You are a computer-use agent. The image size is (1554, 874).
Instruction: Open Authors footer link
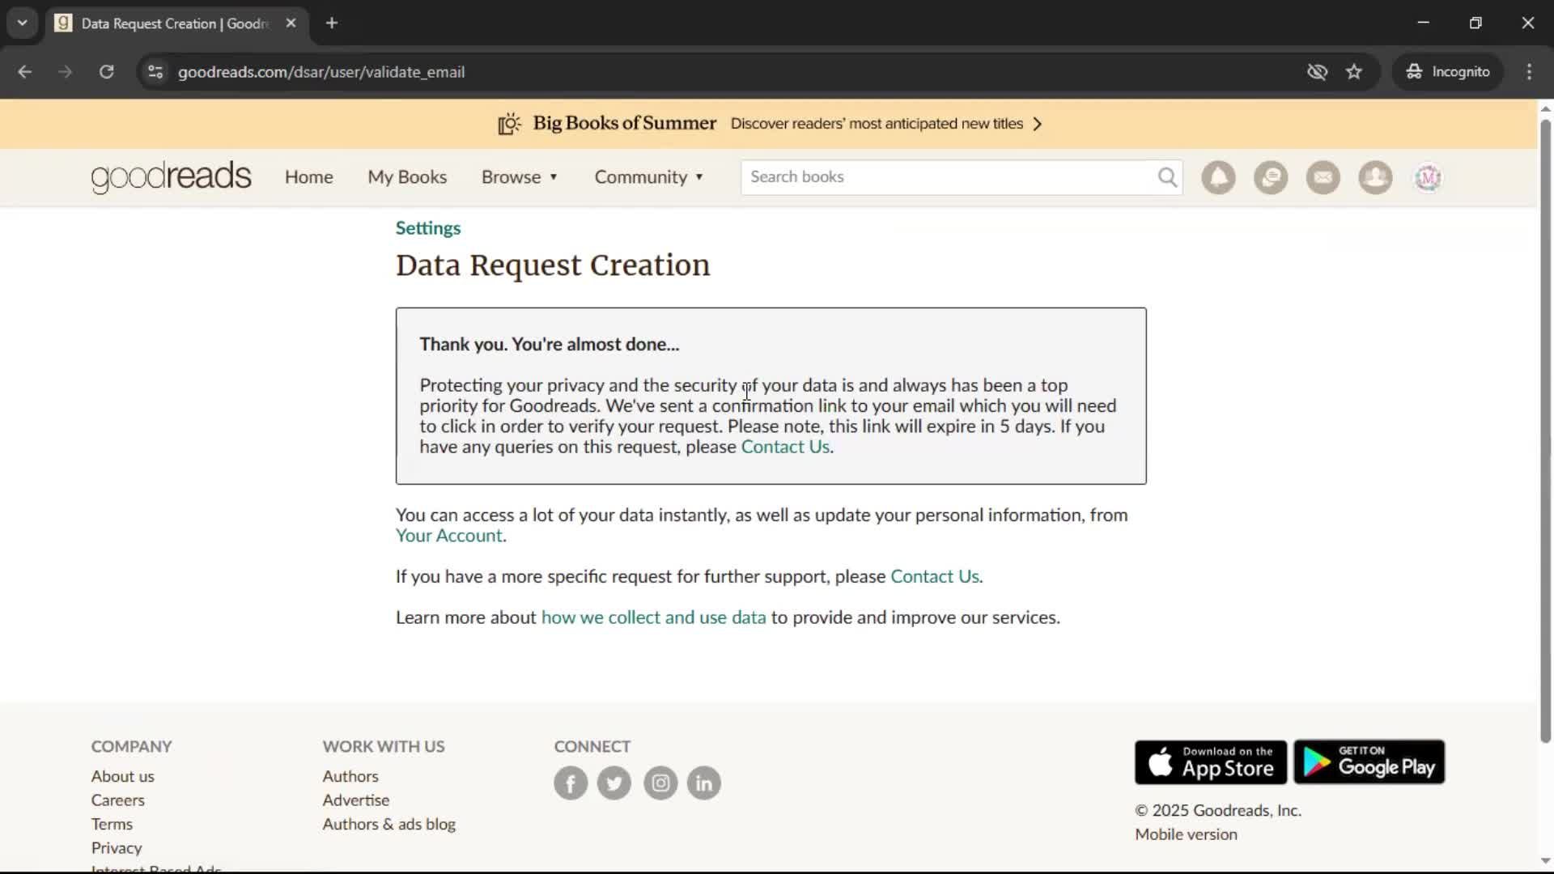coord(350,776)
